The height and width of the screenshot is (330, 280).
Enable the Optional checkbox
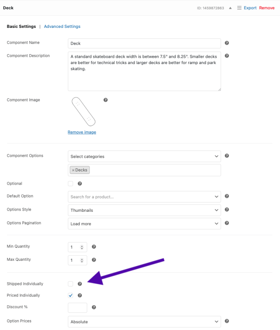70,184
